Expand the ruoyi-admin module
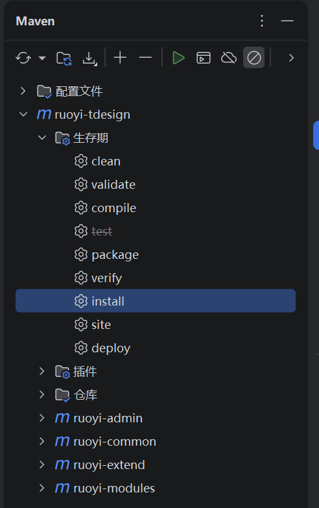 [41, 418]
